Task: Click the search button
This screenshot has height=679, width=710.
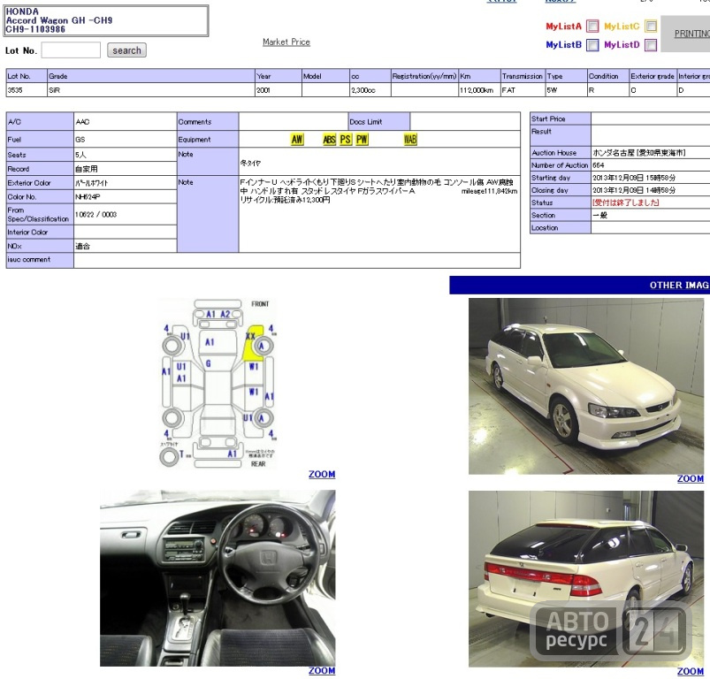Action: coord(126,50)
